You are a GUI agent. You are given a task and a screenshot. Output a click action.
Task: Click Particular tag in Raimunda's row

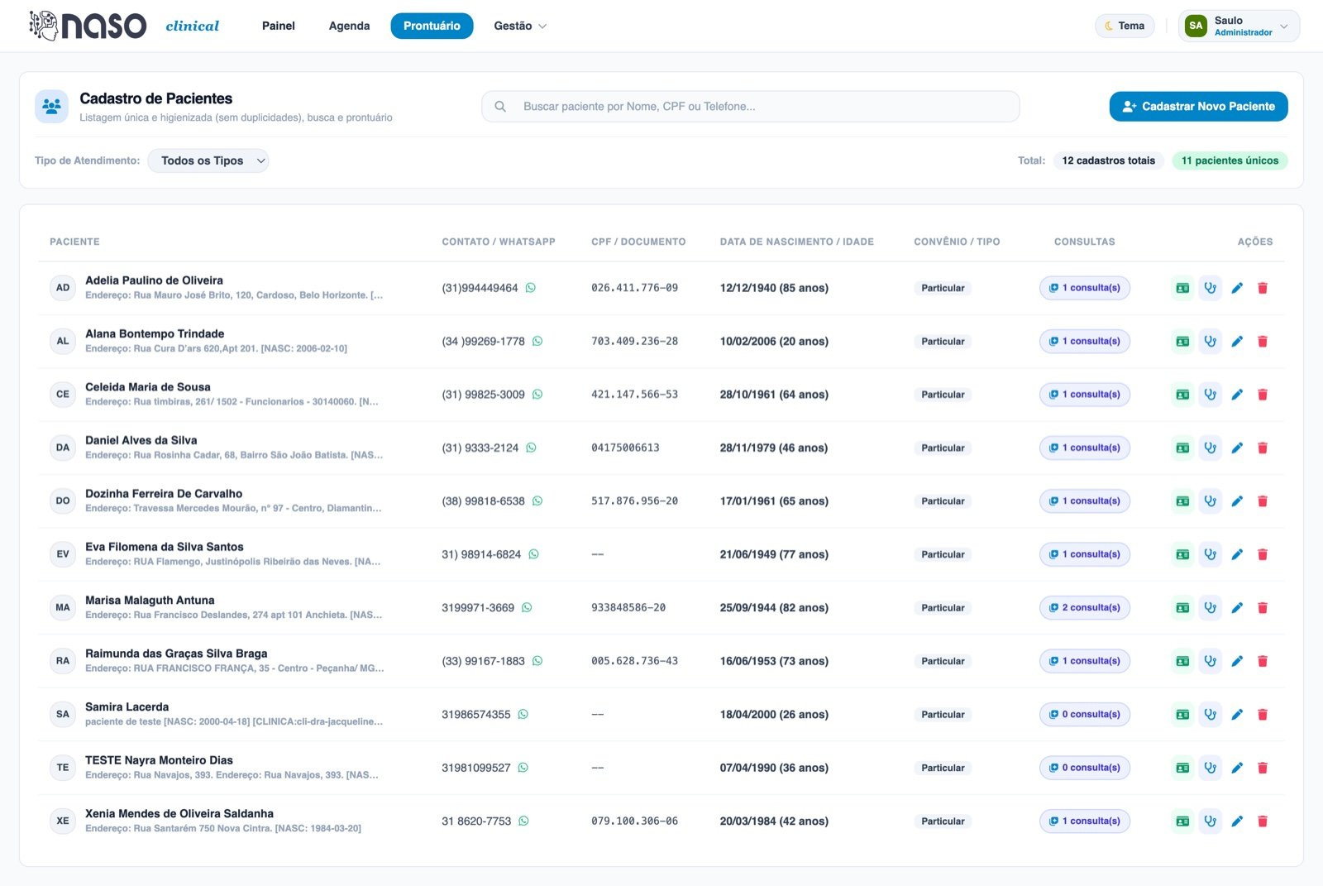point(943,661)
